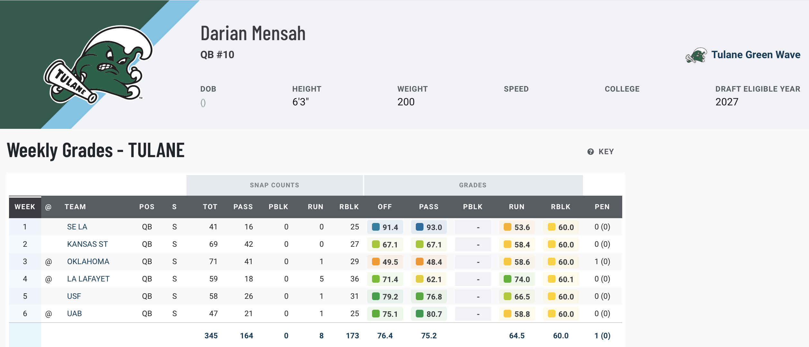Go to the LA LAFAYET team page
Image resolution: width=809 pixels, height=347 pixels.
click(x=88, y=279)
